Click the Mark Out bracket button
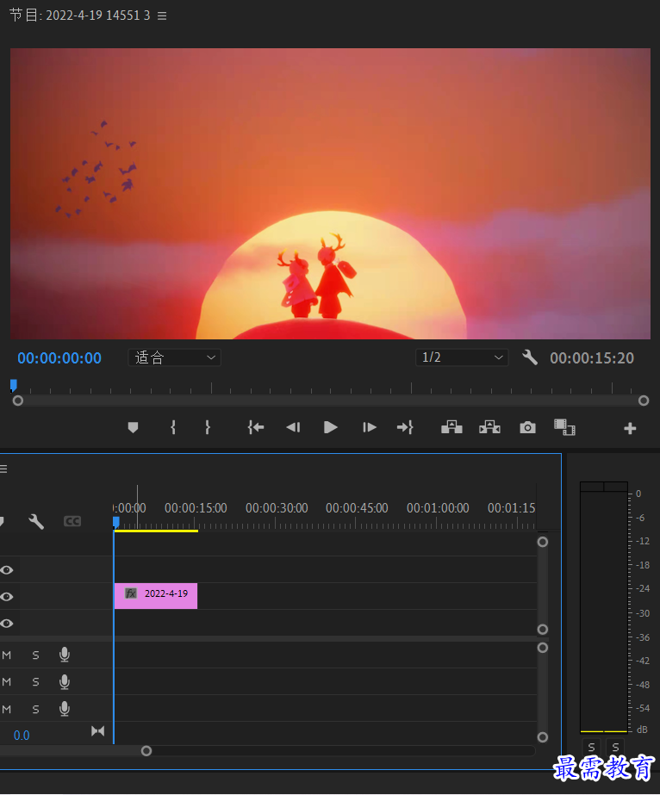 click(208, 427)
